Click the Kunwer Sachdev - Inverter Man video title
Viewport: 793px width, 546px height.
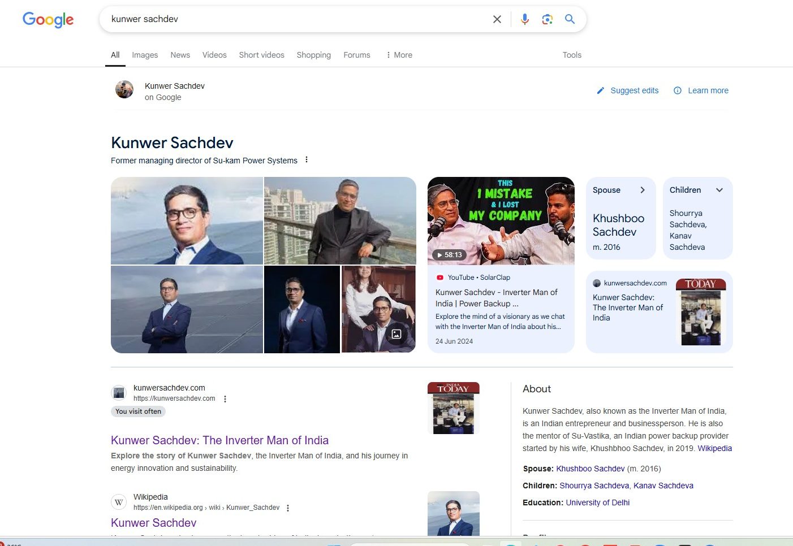[x=497, y=298]
